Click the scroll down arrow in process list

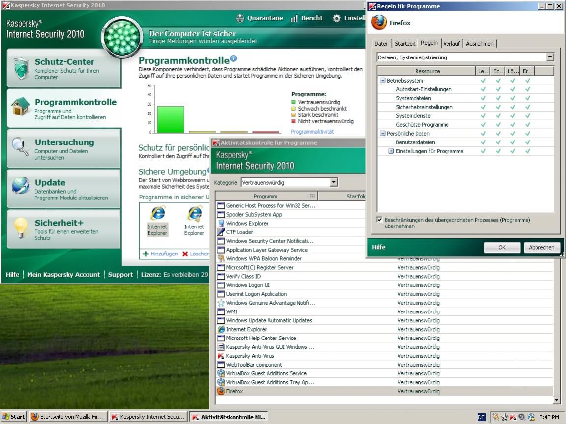(x=556, y=400)
